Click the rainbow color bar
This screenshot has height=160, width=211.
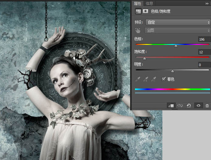(172, 89)
